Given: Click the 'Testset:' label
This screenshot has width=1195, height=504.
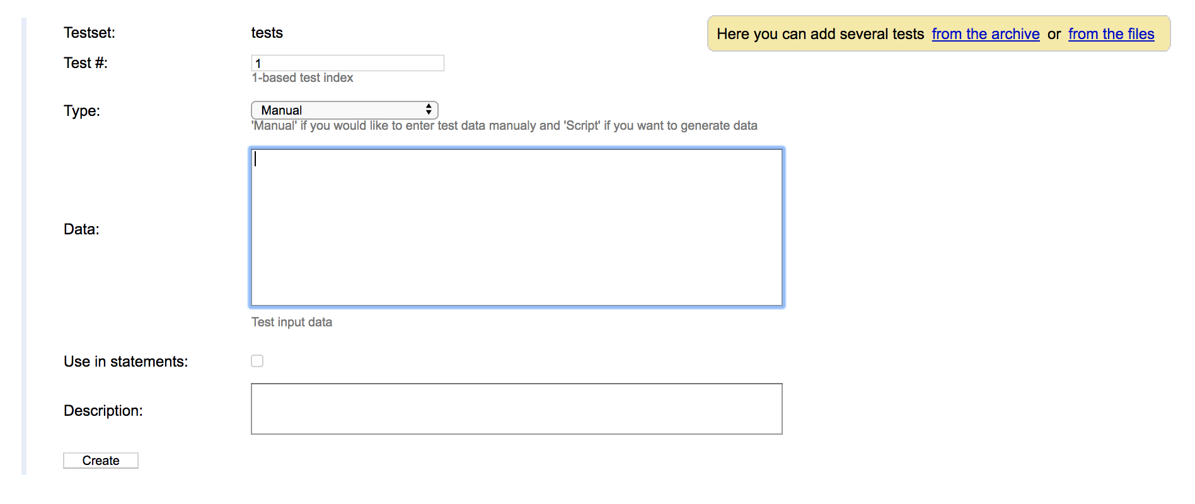Looking at the screenshot, I should click(x=89, y=33).
